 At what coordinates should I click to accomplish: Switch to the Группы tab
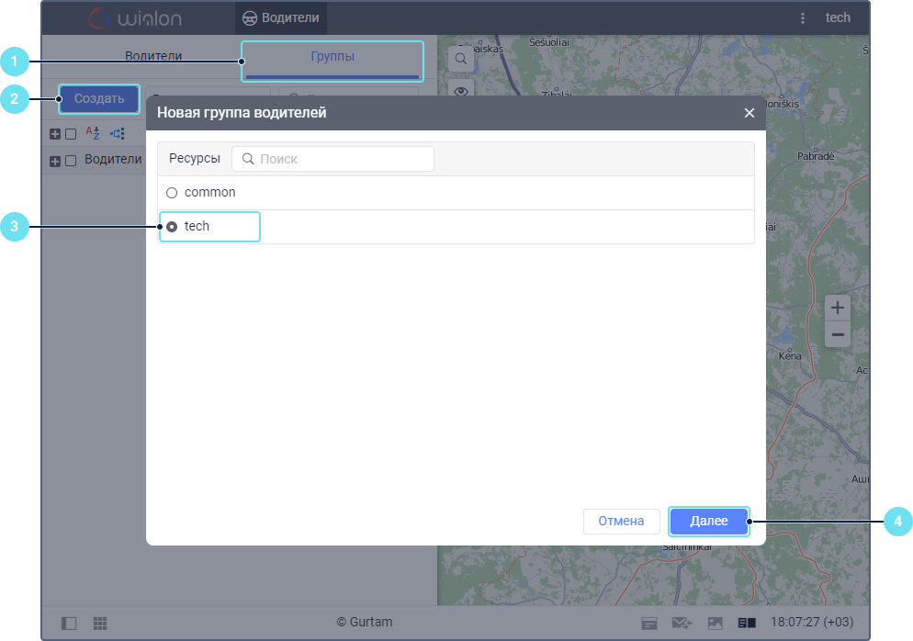(333, 56)
